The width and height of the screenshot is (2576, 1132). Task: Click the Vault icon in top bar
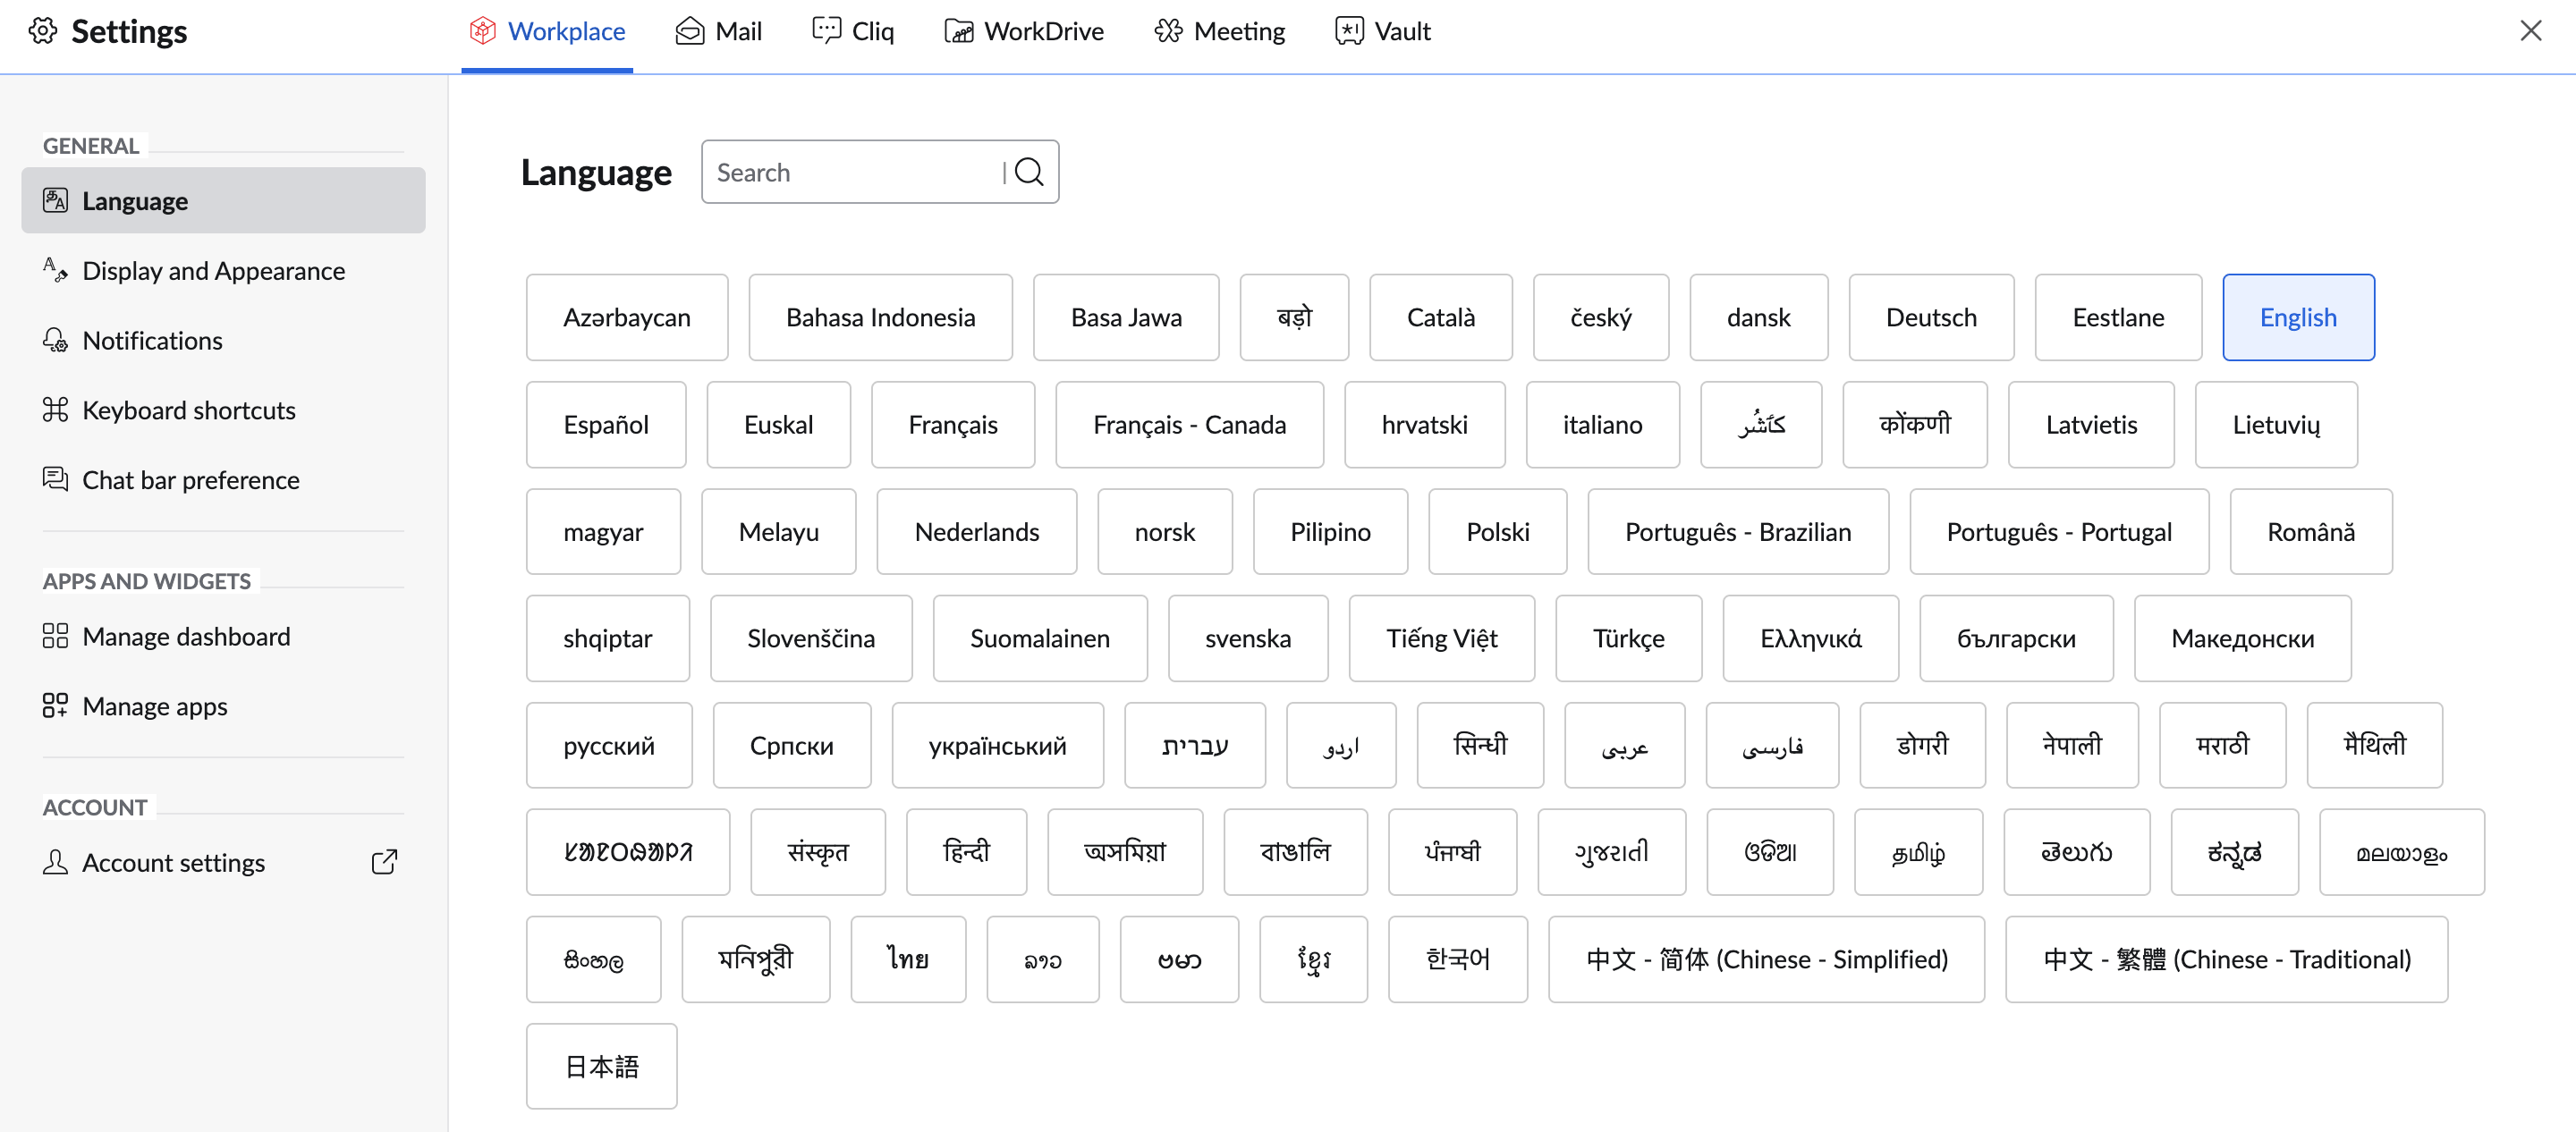[1349, 31]
